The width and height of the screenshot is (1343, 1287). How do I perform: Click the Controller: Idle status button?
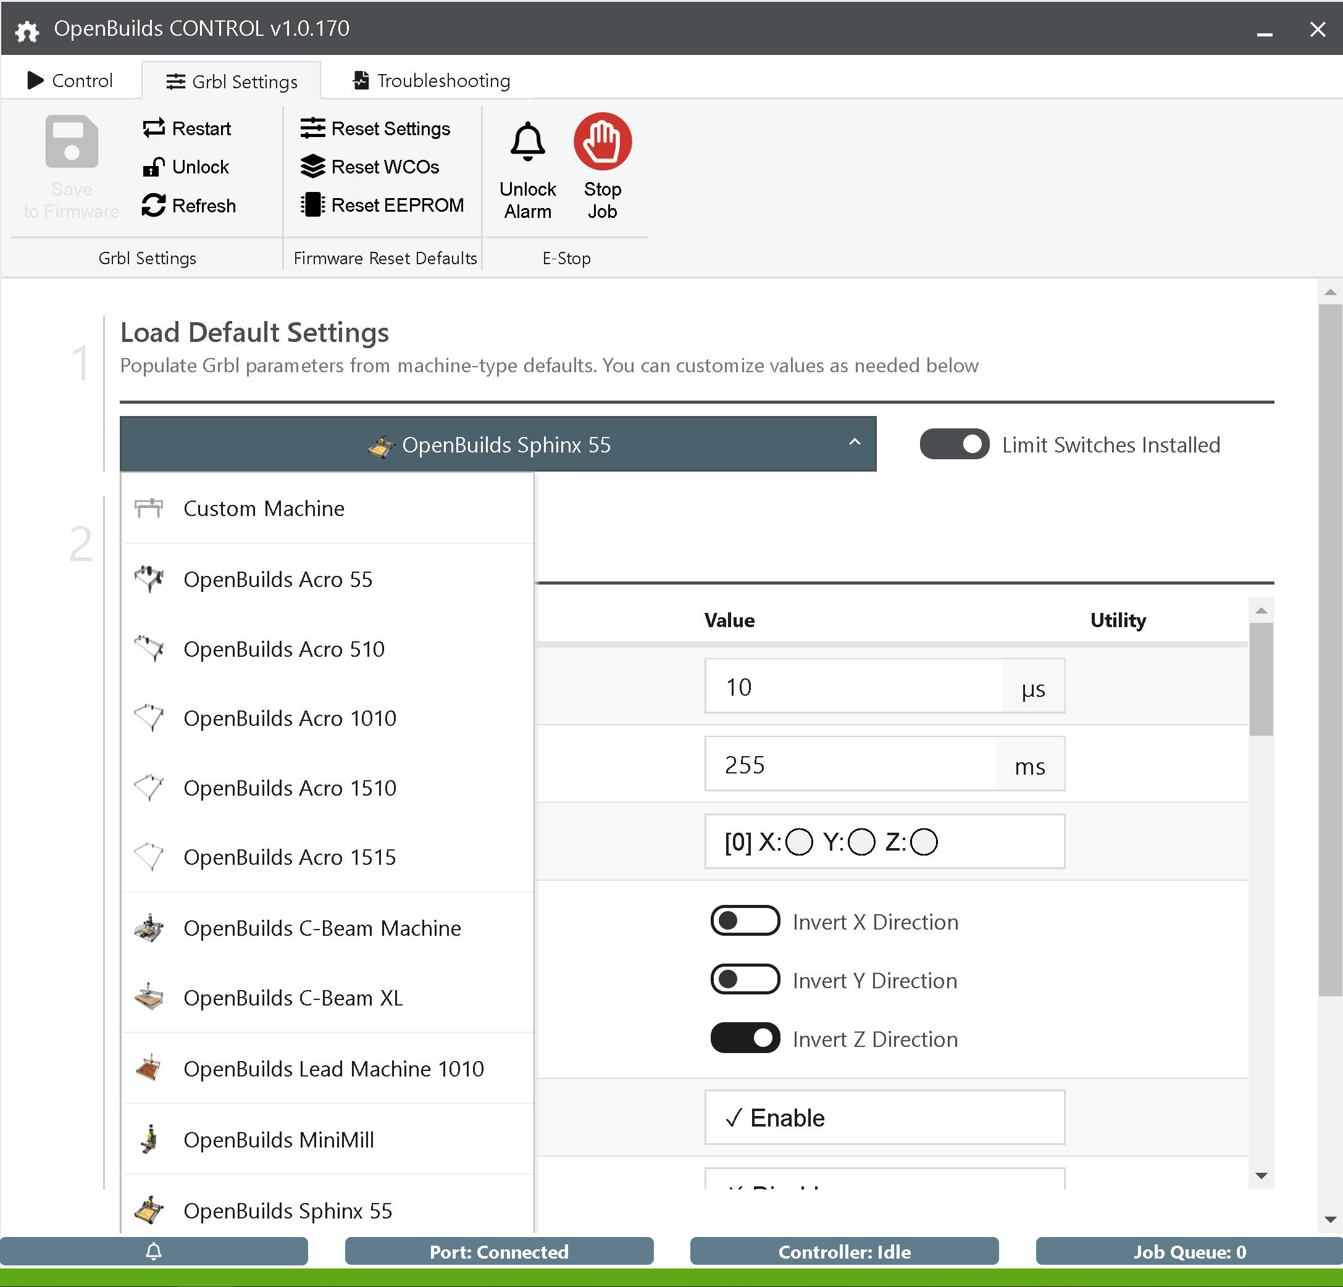(844, 1251)
